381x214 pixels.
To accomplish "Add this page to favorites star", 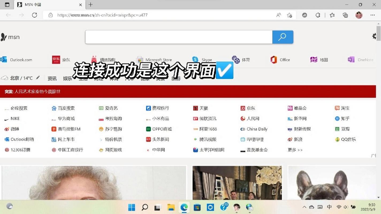I will [289, 15].
